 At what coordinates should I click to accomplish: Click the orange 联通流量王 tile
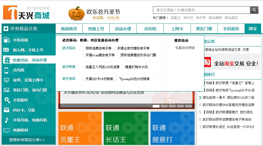[80, 128]
